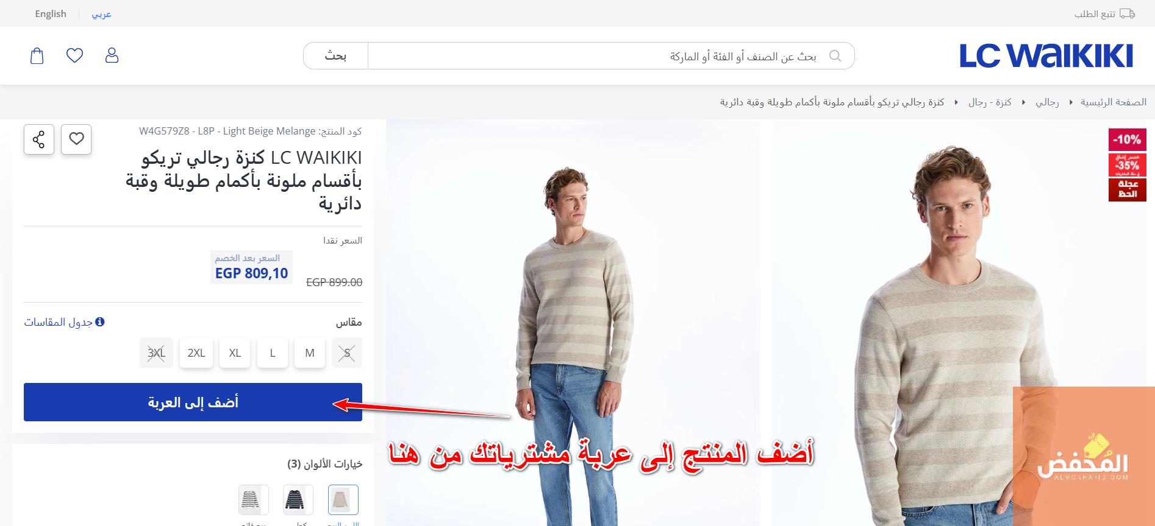1155x526 pixels.
Task: Pick size 2XL option
Action: (196, 353)
